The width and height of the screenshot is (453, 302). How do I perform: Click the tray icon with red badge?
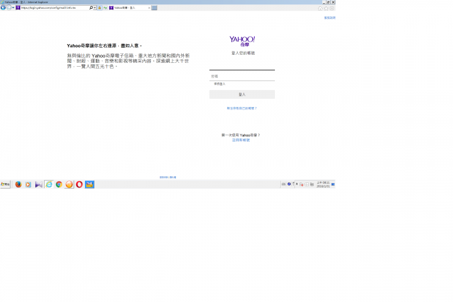(301, 184)
